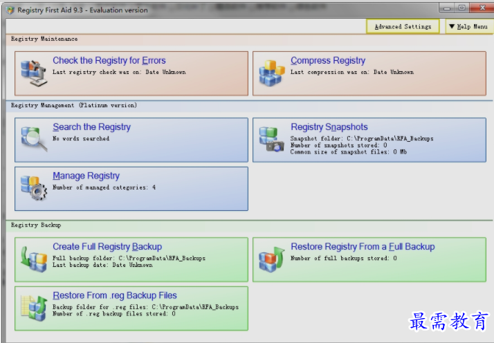Click 'Number of full backups stored: 0' text

[344, 258]
